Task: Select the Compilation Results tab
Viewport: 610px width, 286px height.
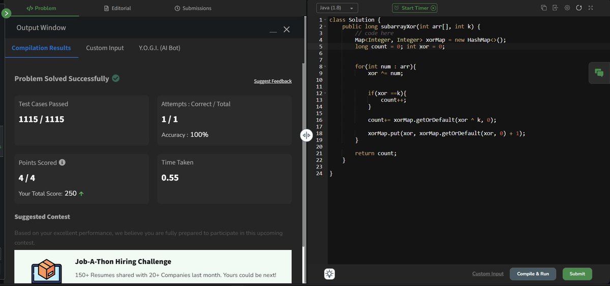Action: (x=41, y=48)
